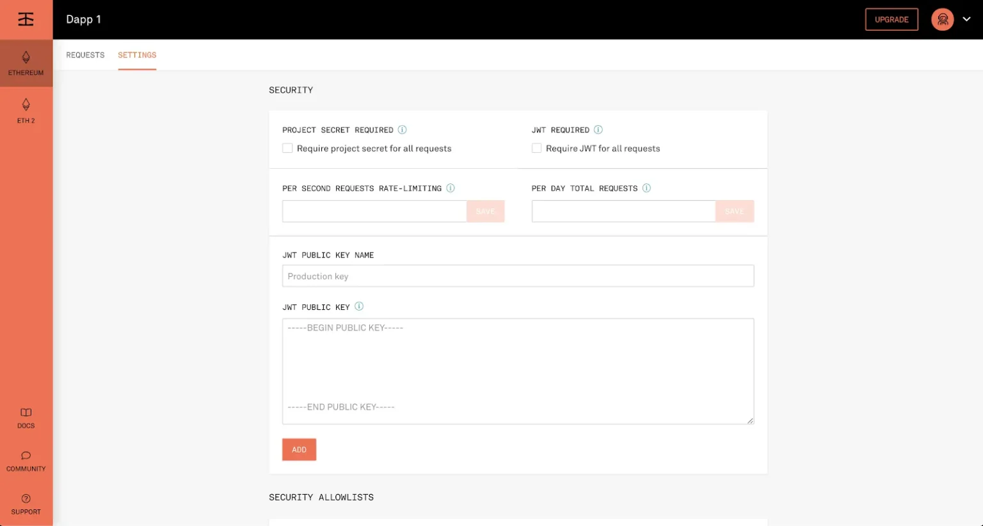Click the user avatar icon
Viewport: 983px width, 526px height.
click(942, 19)
